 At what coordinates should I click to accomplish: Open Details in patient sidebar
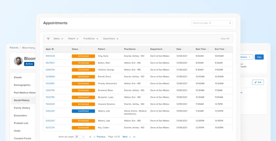click(x=18, y=77)
